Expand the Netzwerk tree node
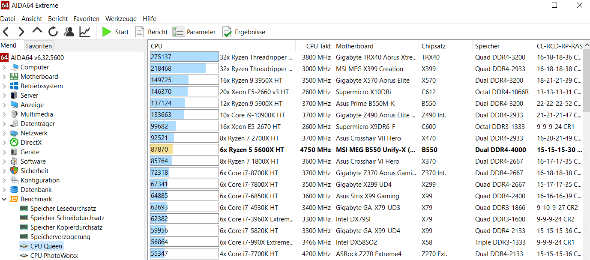Image resolution: width=590 pixels, height=260 pixels. tap(5, 133)
